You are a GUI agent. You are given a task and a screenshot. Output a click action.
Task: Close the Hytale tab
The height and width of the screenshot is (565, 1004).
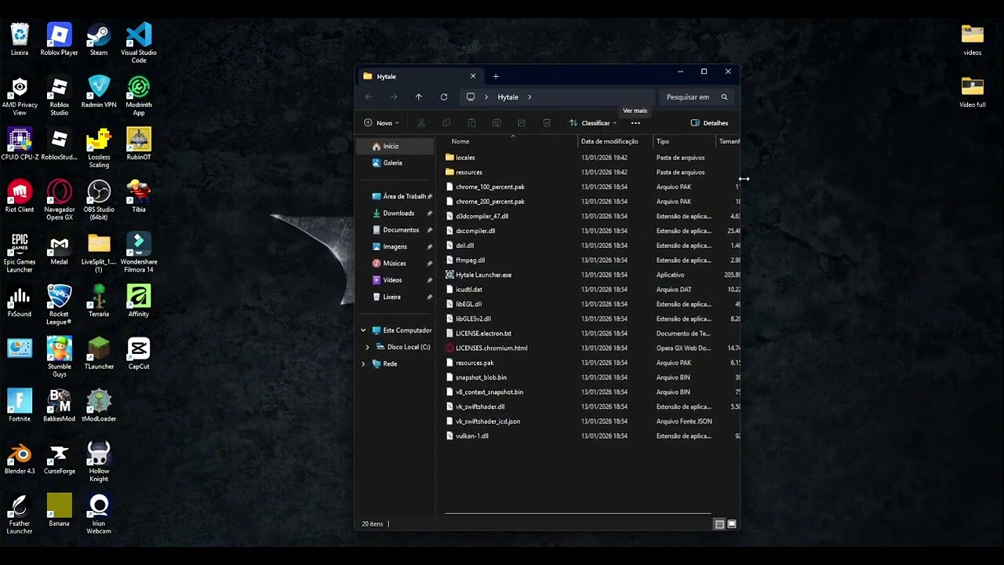point(473,76)
